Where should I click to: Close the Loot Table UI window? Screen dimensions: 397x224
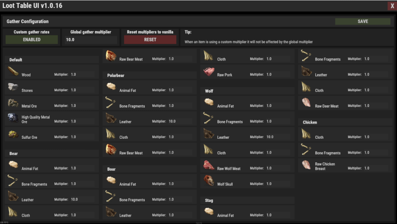click(392, 6)
